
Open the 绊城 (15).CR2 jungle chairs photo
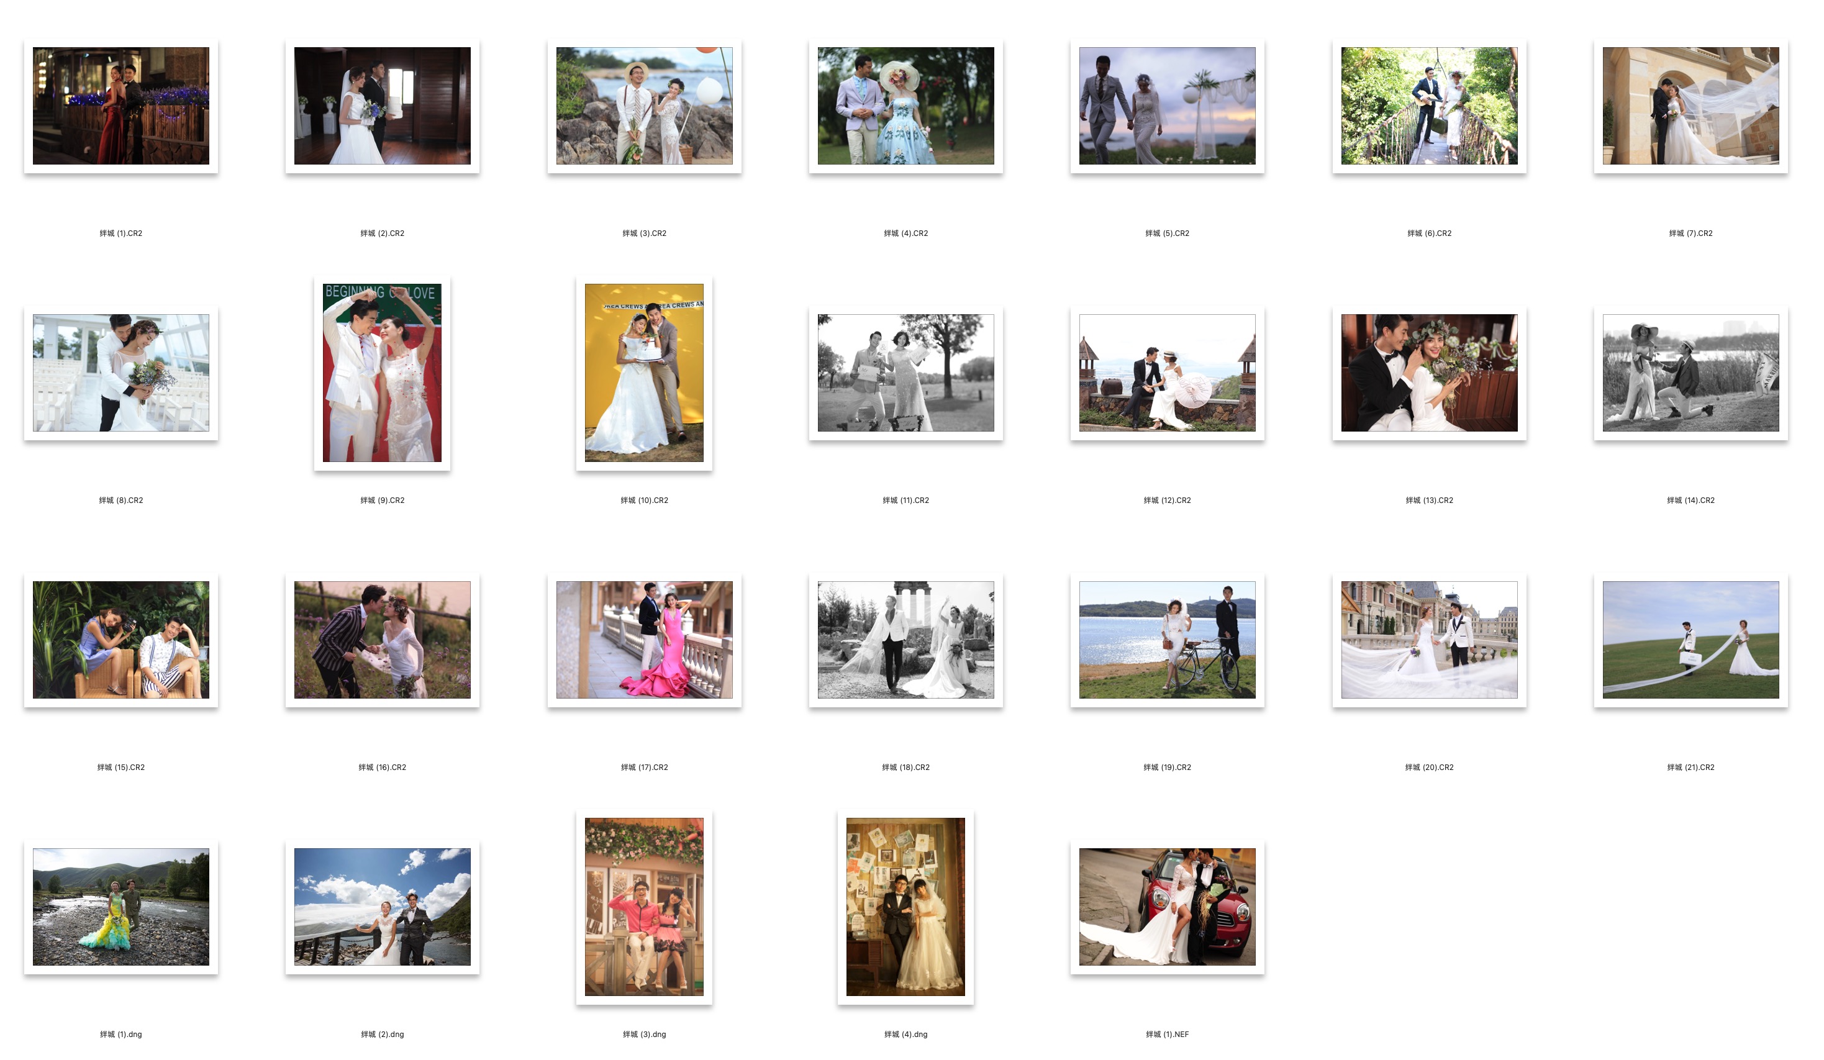[121, 640]
